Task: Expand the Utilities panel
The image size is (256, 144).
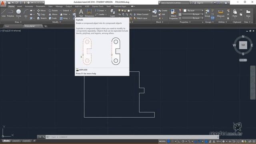Action: tap(222, 22)
